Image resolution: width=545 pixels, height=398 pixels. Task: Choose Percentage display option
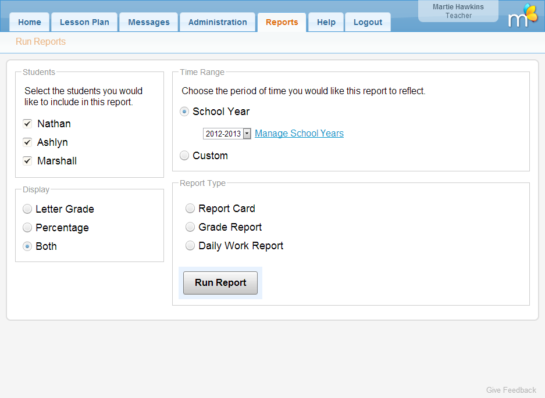click(27, 228)
